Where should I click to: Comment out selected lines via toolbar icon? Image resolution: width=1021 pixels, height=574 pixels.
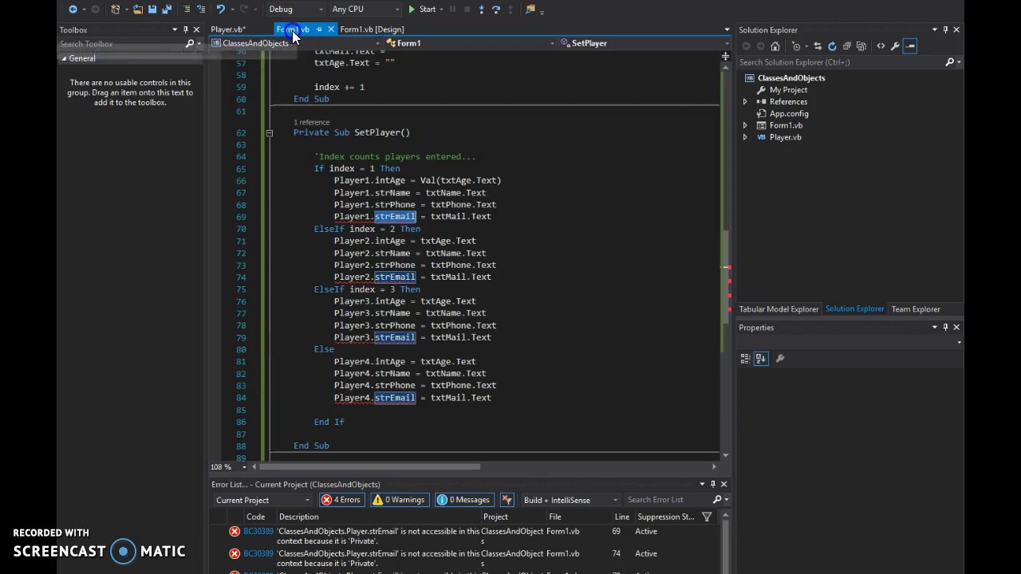187,10
